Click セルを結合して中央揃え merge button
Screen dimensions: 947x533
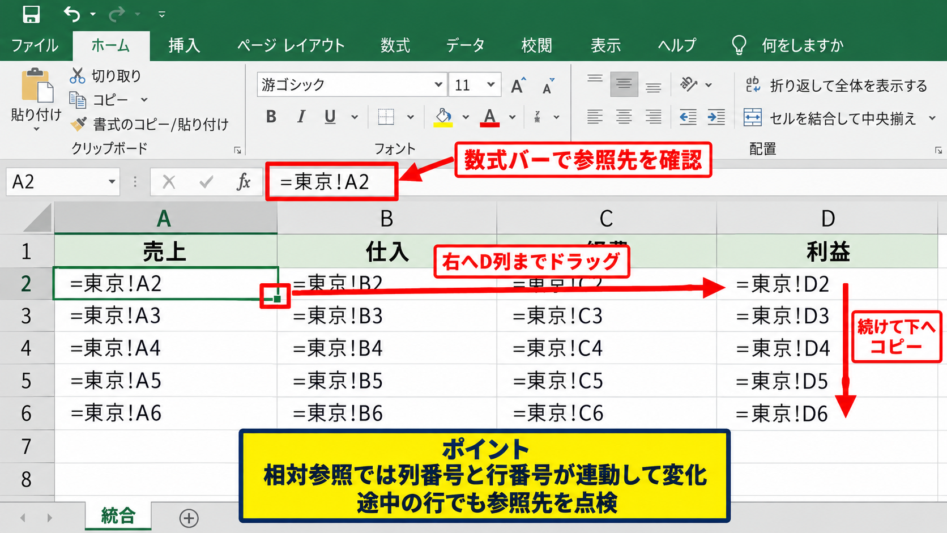830,118
